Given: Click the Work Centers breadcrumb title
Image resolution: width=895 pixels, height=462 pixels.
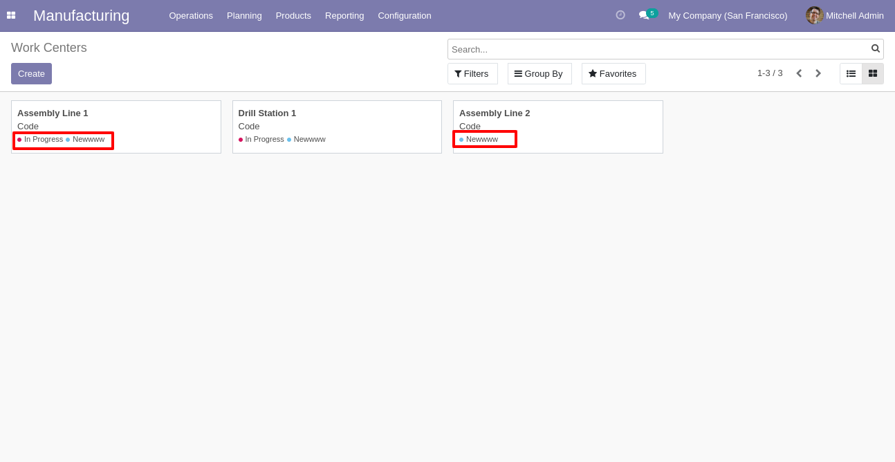Looking at the screenshot, I should coord(49,48).
